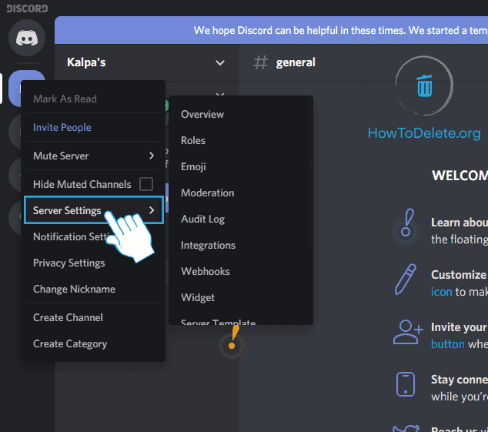Viewport: 488px width, 432px height.
Task: Open Webhooks in the settings submenu
Action: click(206, 271)
